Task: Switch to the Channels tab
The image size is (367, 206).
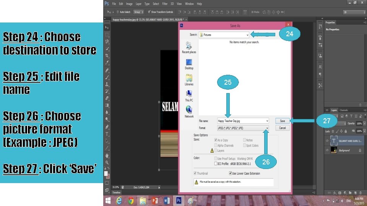Action: click(x=344, y=110)
